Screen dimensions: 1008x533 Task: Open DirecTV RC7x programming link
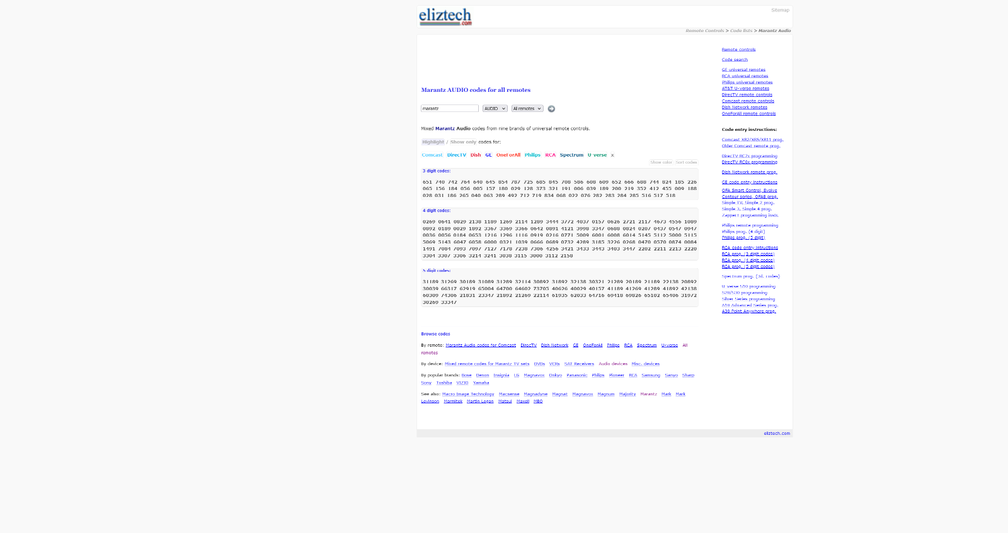pyautogui.click(x=750, y=156)
